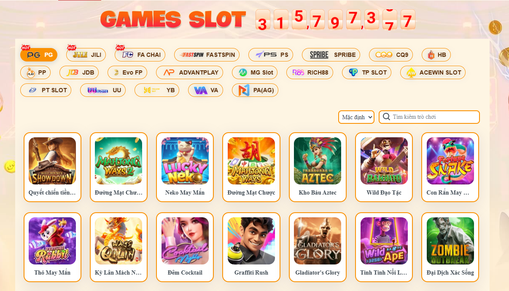Open the Zombie Outbreak game icon
509x291 pixels.
pyautogui.click(x=450, y=241)
